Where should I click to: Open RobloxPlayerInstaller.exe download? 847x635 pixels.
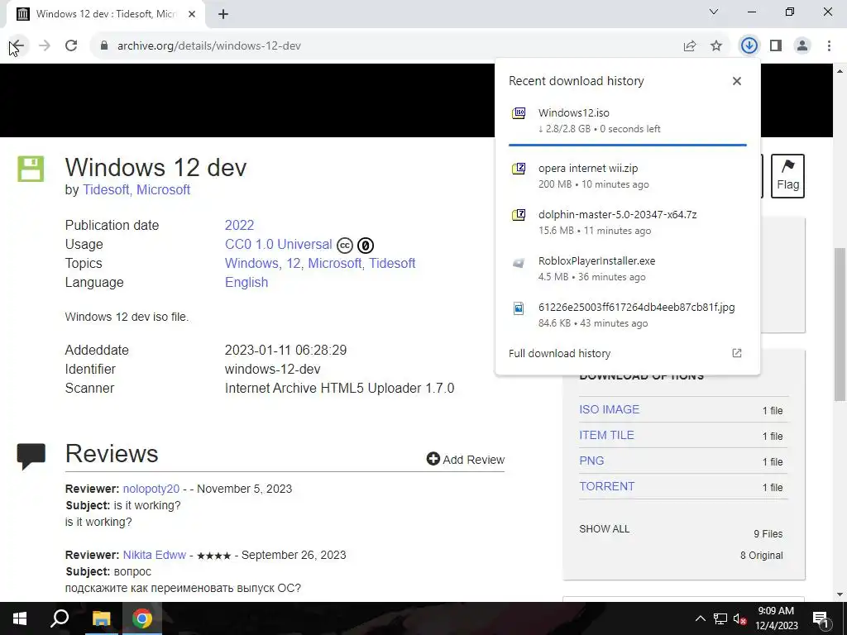(628, 269)
